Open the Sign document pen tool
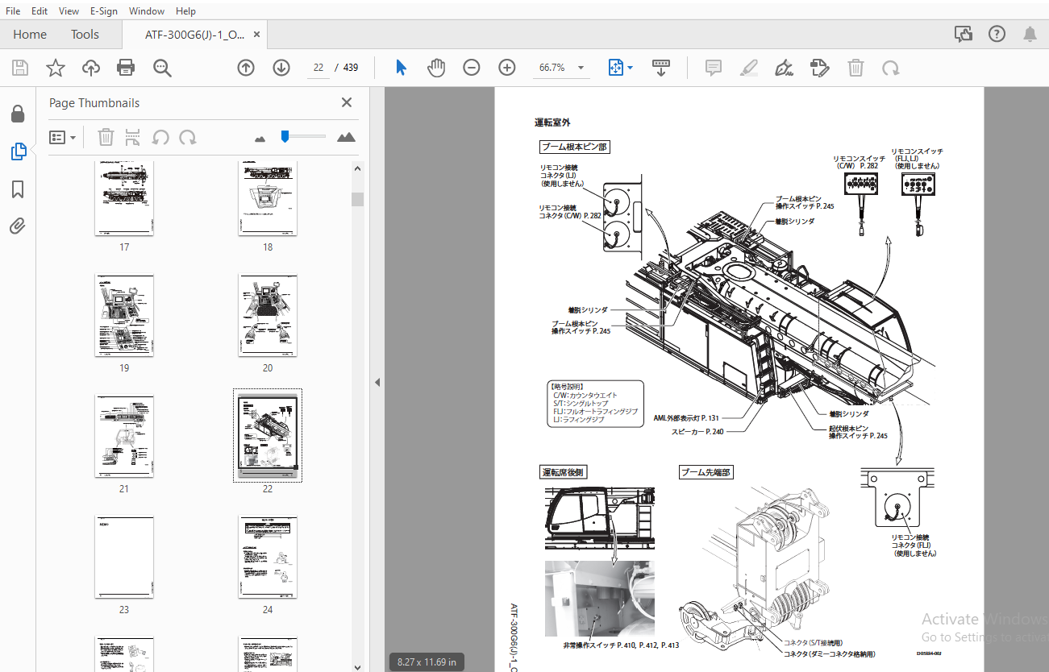This screenshot has width=1049, height=672. pyautogui.click(x=785, y=68)
